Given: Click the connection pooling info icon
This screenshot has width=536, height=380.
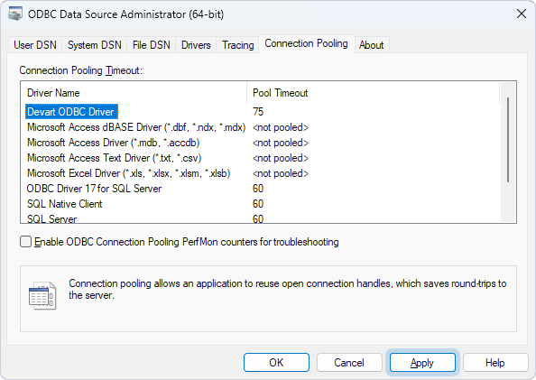Looking at the screenshot, I should click(42, 296).
